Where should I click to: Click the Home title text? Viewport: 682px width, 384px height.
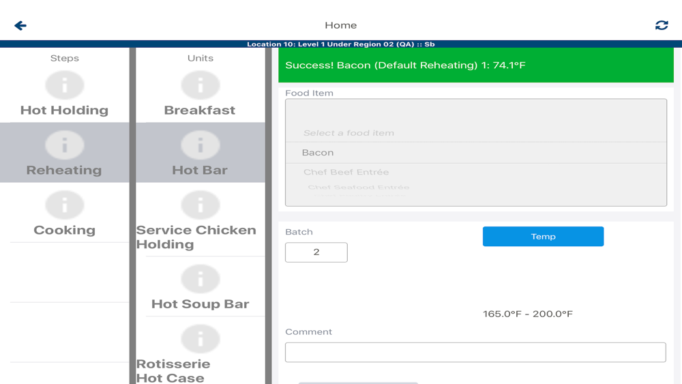point(340,25)
